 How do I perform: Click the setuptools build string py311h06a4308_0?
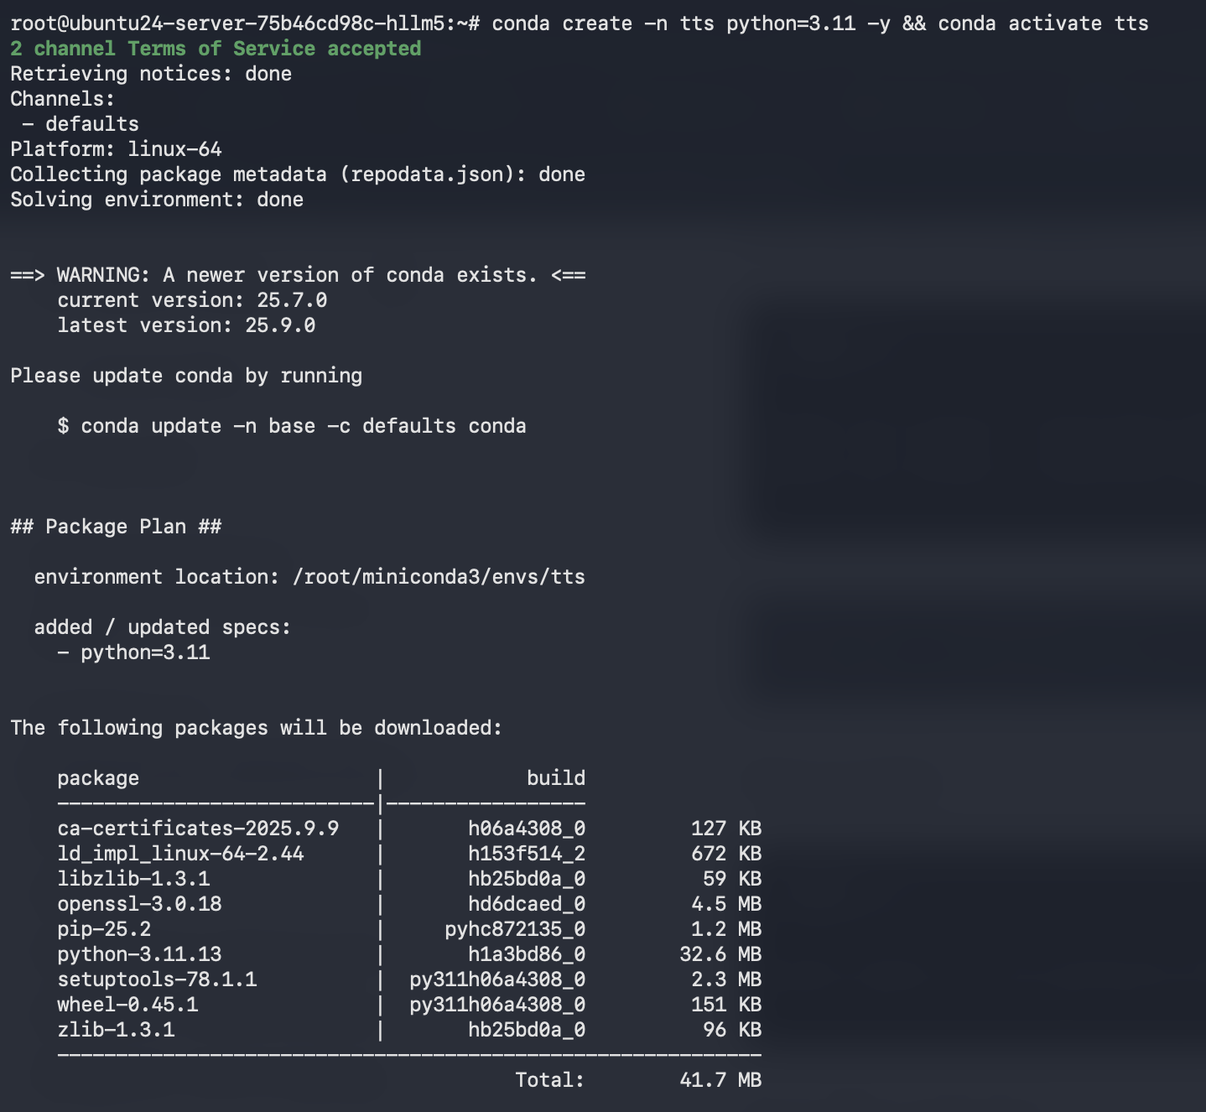point(496,979)
